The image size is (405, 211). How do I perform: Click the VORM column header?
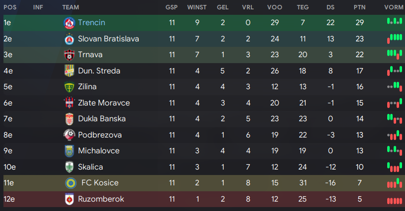[394, 7]
